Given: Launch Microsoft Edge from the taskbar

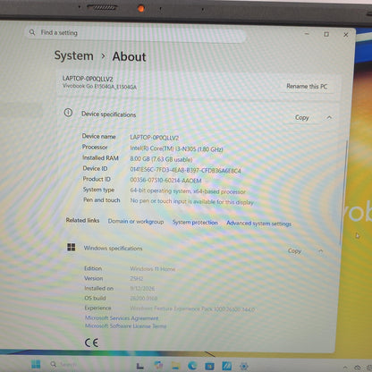Looking at the screenshot, I should (192, 366).
